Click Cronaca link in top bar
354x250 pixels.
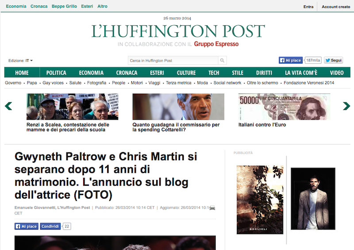pyautogui.click(x=39, y=6)
